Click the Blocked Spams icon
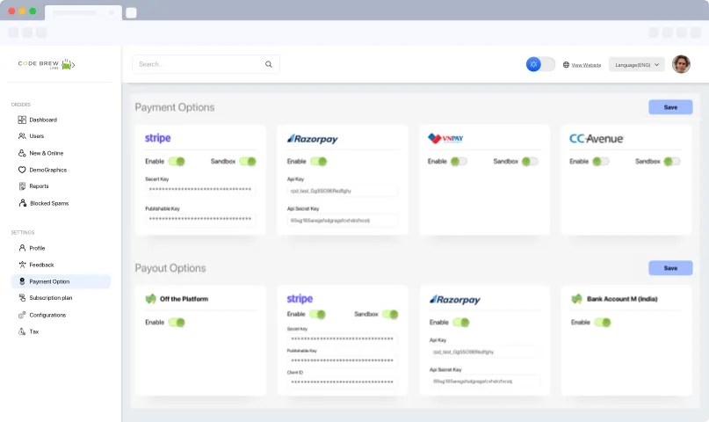This screenshot has height=422, width=709. (x=22, y=203)
